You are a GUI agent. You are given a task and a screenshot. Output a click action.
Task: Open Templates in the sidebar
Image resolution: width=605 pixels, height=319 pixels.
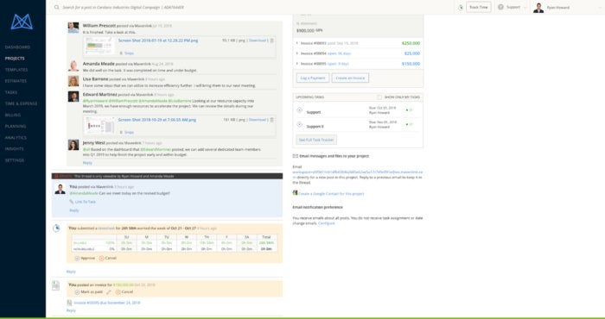[16, 70]
